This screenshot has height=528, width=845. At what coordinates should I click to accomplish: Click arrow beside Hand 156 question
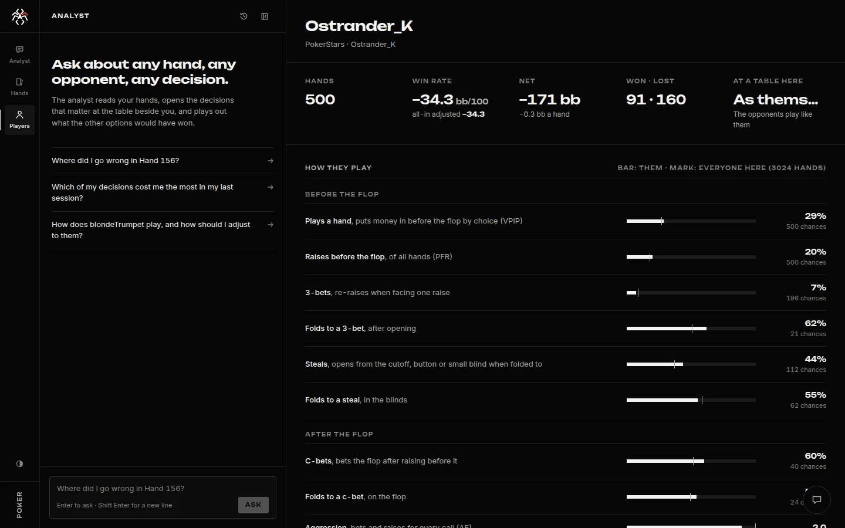tap(271, 161)
